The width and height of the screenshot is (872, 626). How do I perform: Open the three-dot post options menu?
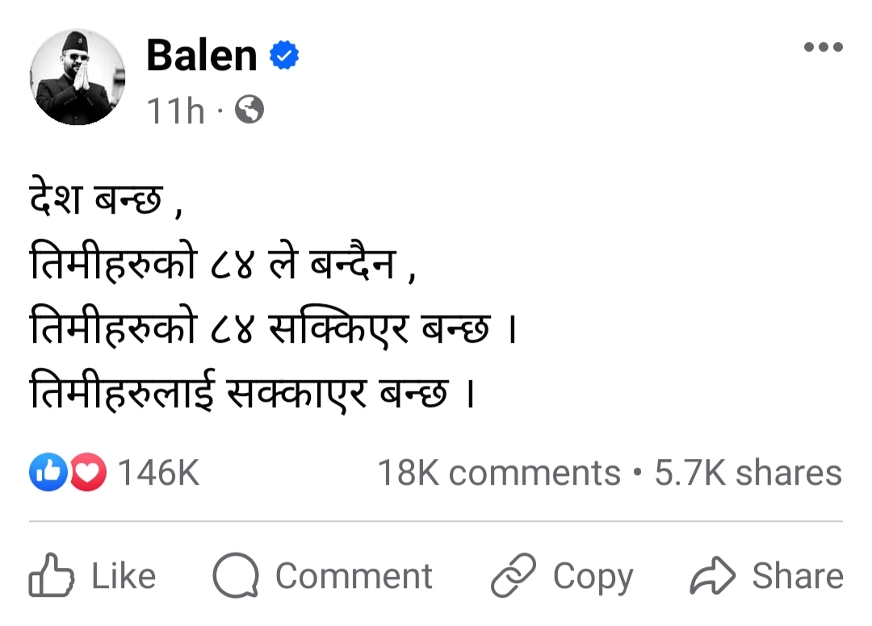[823, 48]
